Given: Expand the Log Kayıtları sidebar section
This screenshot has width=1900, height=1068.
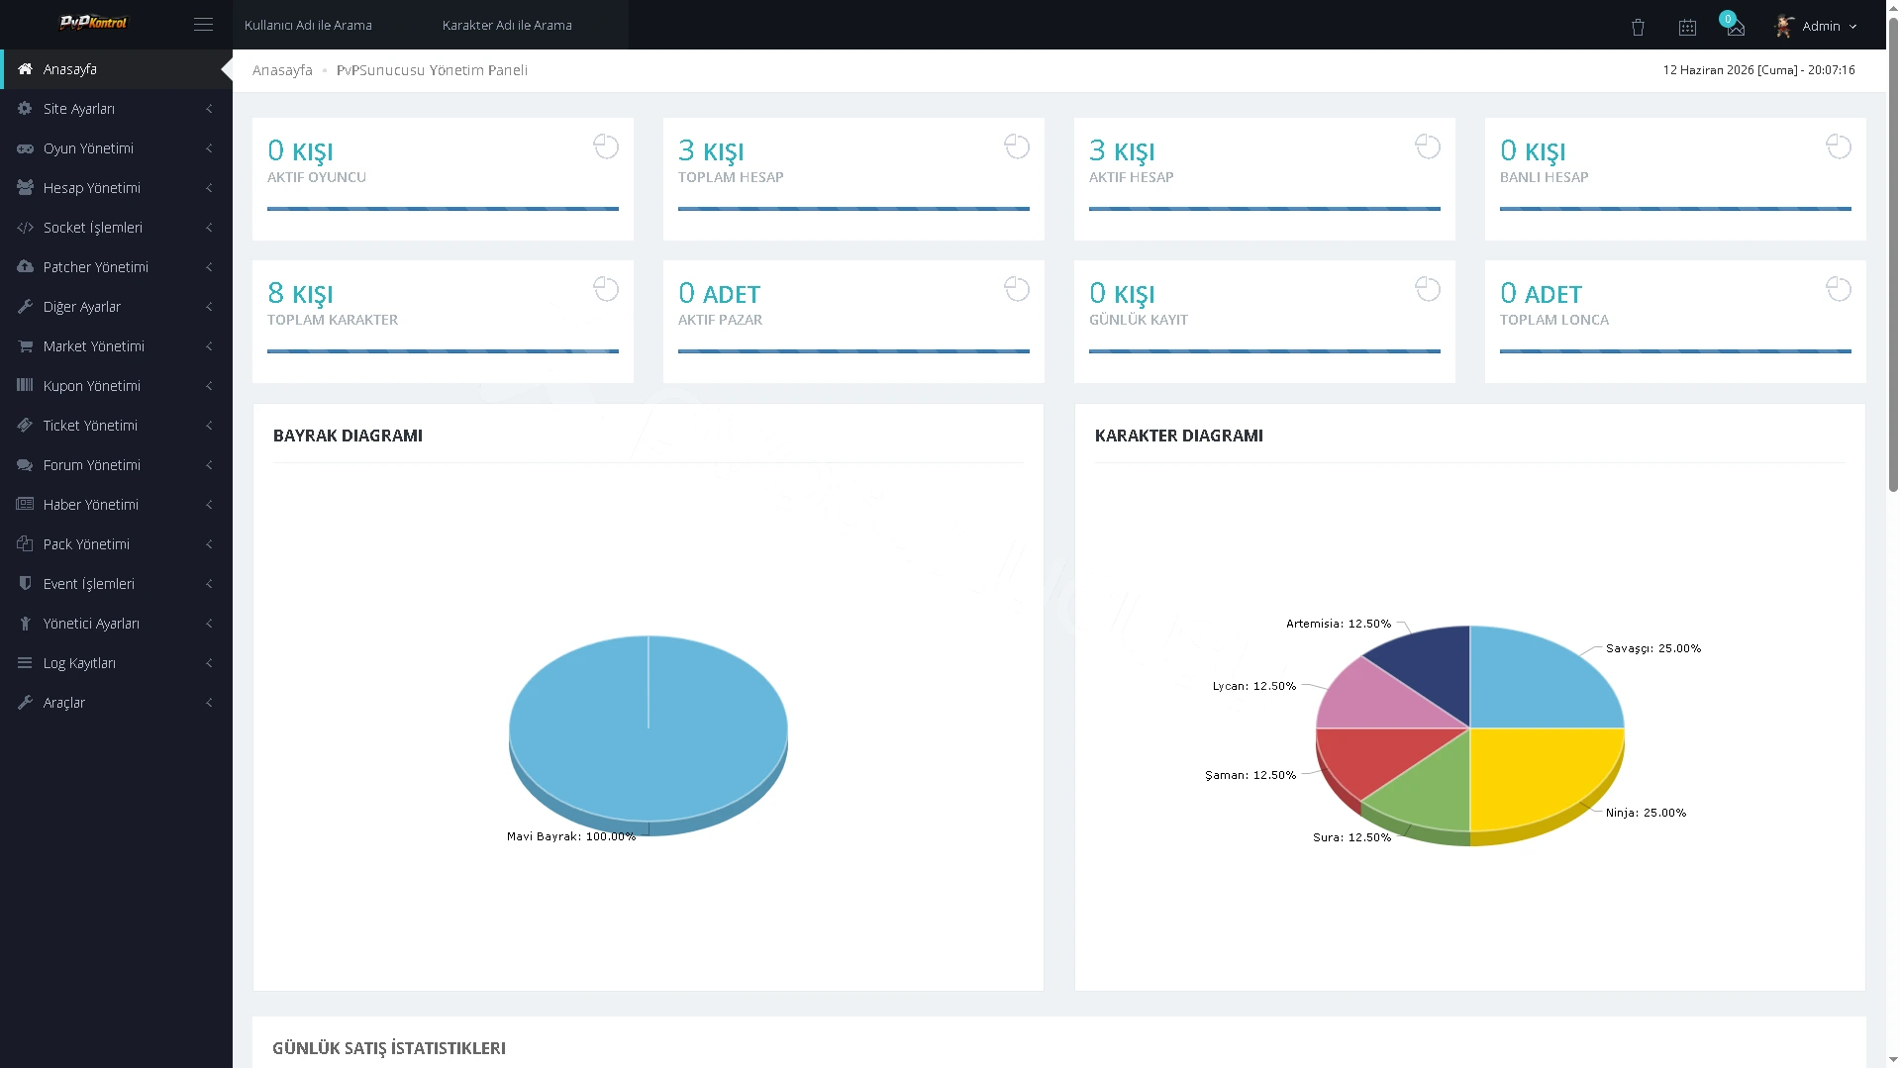Looking at the screenshot, I should pyautogui.click(x=116, y=663).
